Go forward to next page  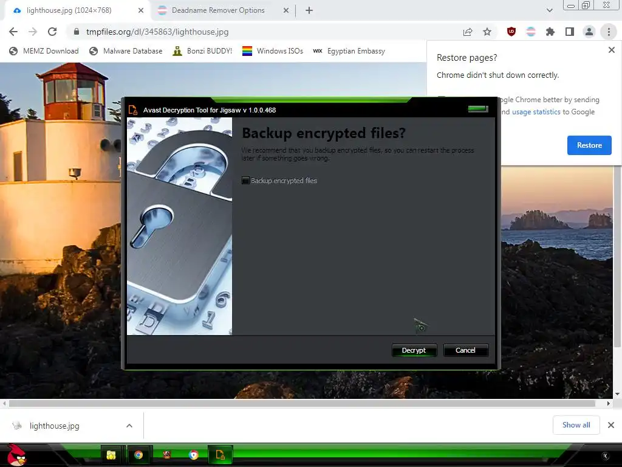(x=33, y=32)
